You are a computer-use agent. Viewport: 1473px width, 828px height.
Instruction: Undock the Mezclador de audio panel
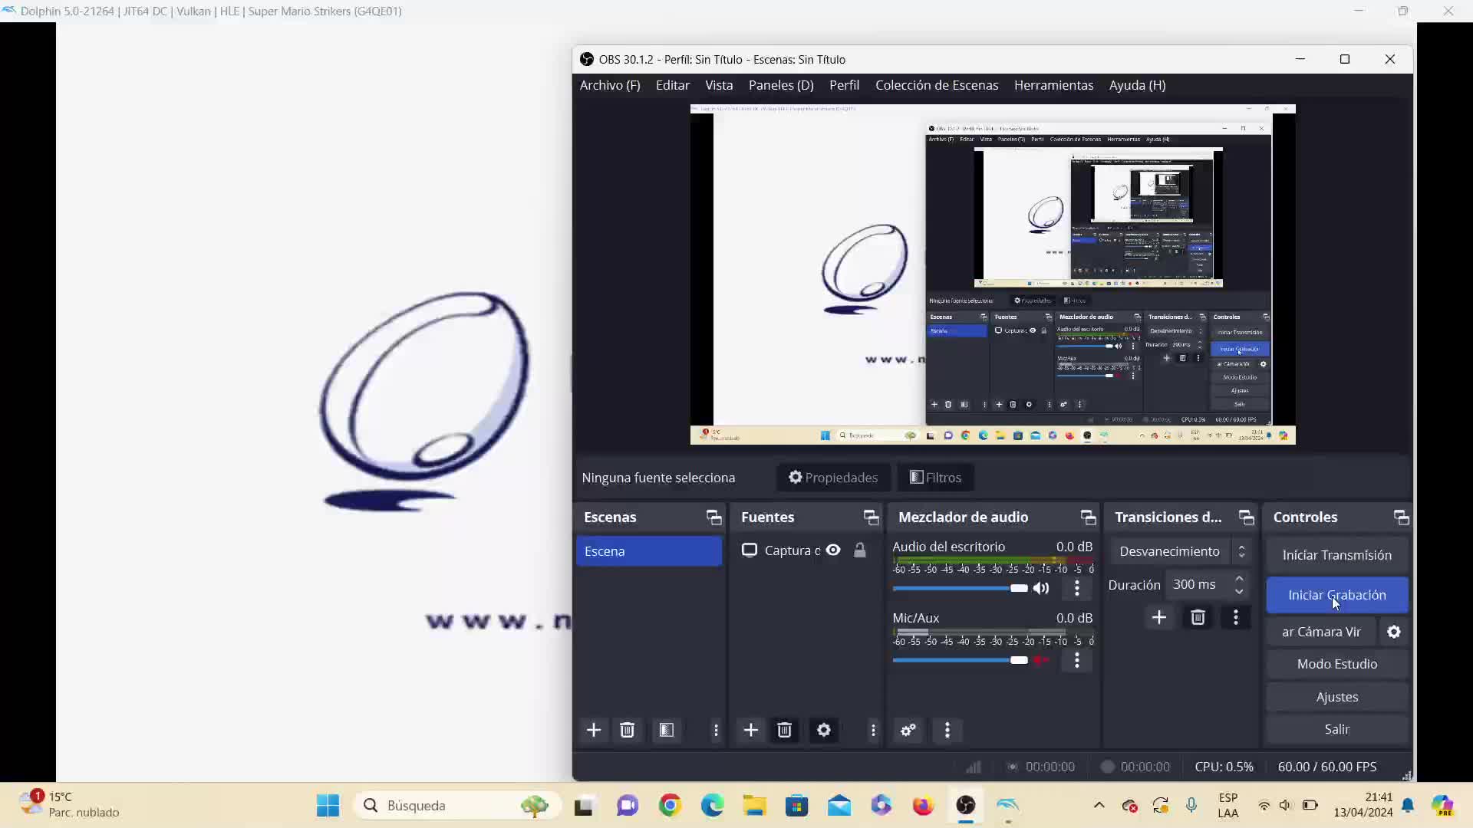coord(1089,517)
